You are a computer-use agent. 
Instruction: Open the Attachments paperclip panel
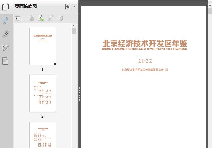5,34
